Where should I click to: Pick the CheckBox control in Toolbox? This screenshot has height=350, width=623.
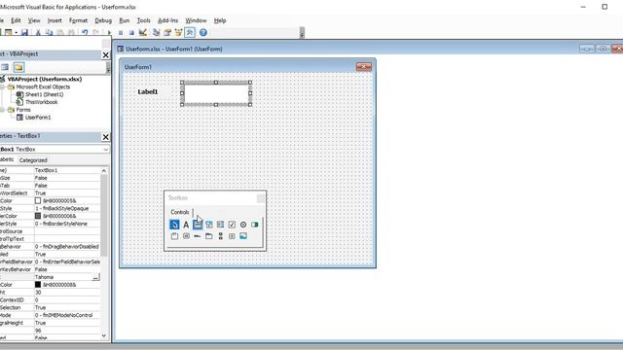click(x=232, y=225)
